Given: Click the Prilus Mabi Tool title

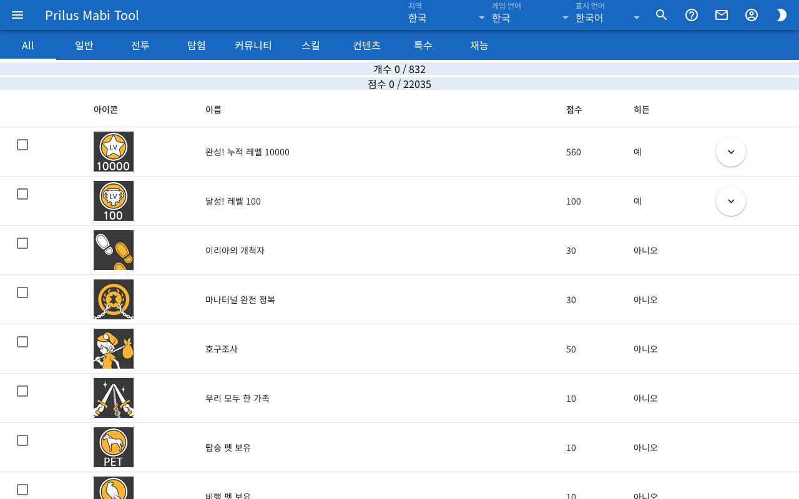Looking at the screenshot, I should (x=92, y=15).
